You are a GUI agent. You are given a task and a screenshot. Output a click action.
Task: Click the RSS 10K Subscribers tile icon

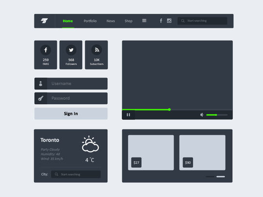point(96,50)
